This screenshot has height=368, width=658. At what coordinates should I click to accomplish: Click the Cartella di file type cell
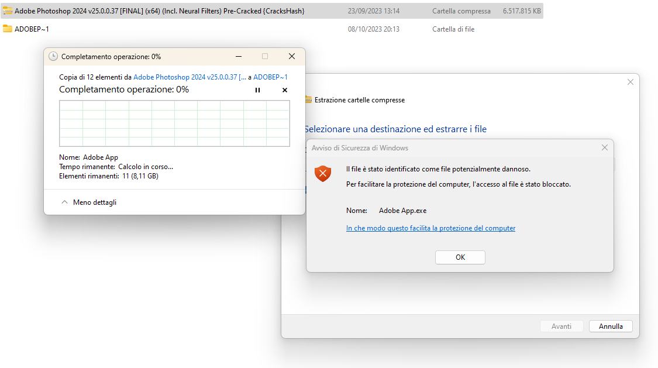tap(453, 29)
